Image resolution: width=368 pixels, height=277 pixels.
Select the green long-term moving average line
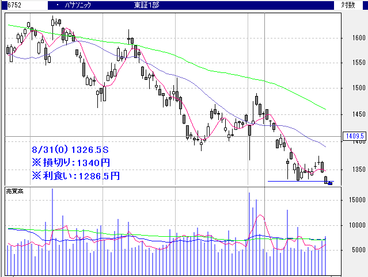pyautogui.click(x=230, y=74)
